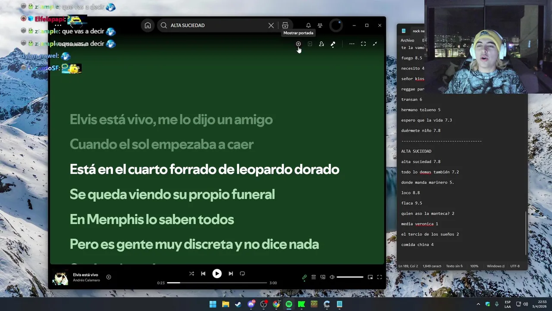552x311 pixels.
Task: Clear the ALTA SUCIEDAD search with X
Action: pyautogui.click(x=271, y=25)
